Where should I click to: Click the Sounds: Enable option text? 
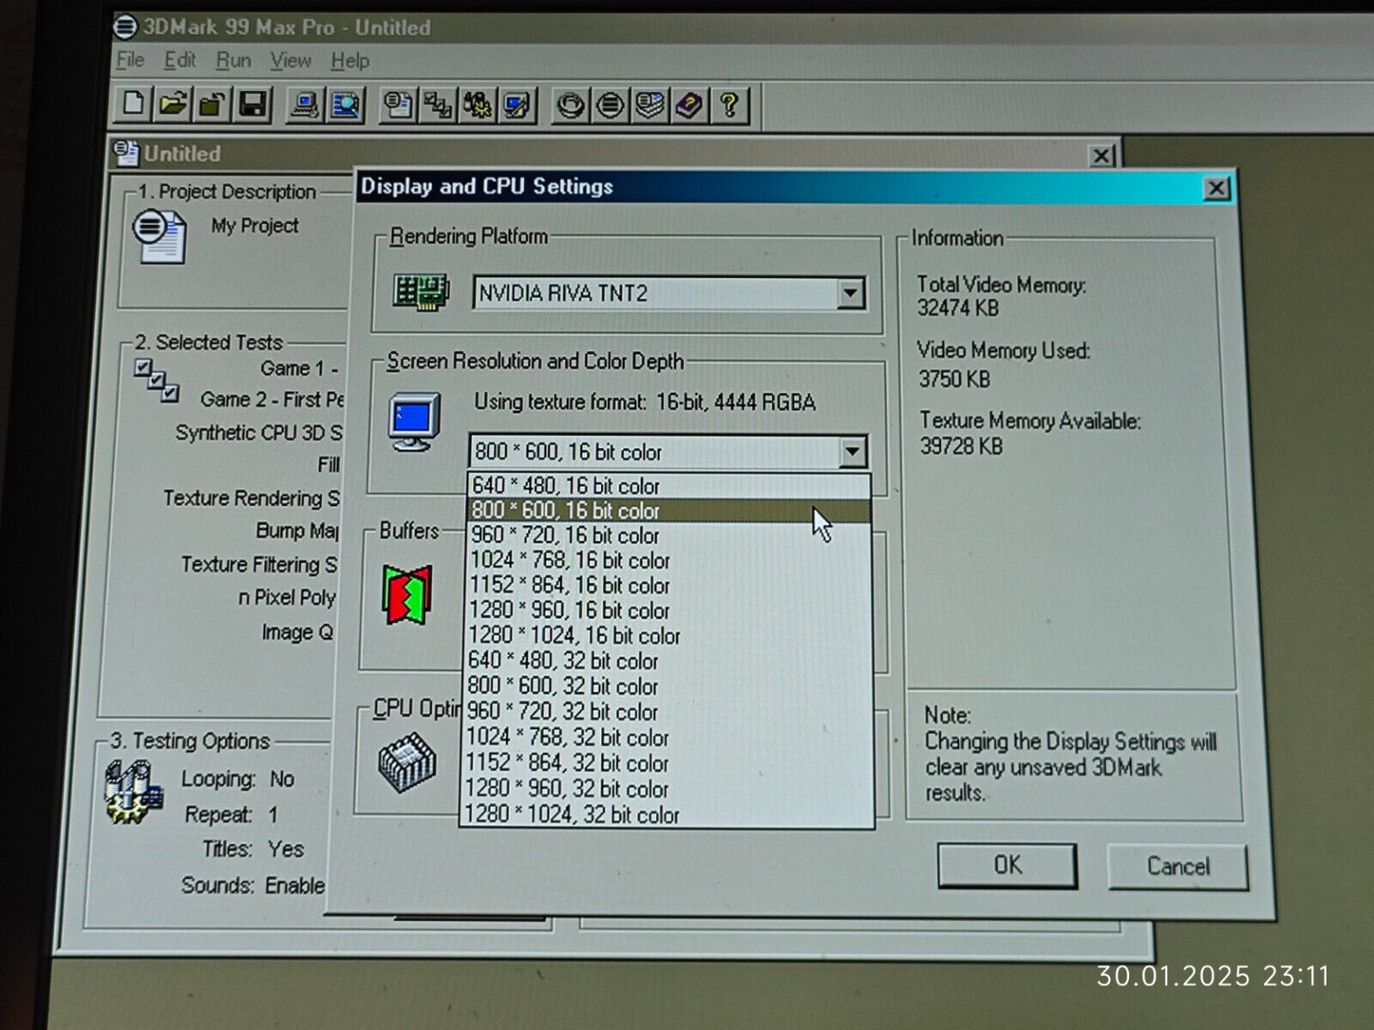click(x=253, y=886)
